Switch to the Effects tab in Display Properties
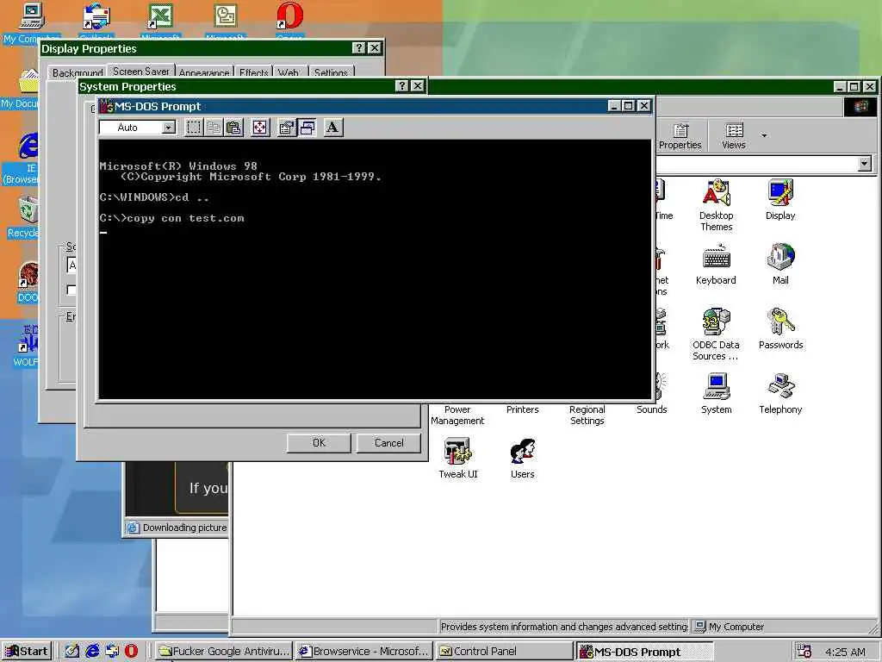 254,72
